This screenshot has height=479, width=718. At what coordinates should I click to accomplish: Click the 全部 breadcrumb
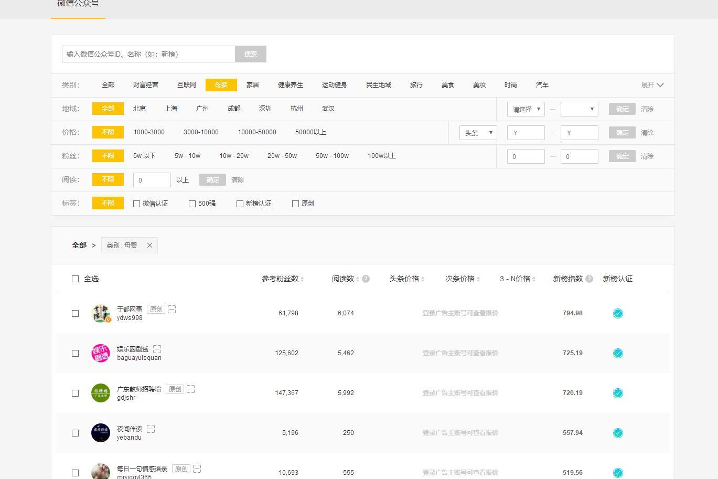[x=79, y=245]
